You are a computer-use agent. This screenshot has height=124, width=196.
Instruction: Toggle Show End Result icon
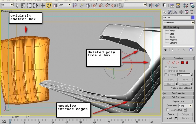[x=172, y=50]
